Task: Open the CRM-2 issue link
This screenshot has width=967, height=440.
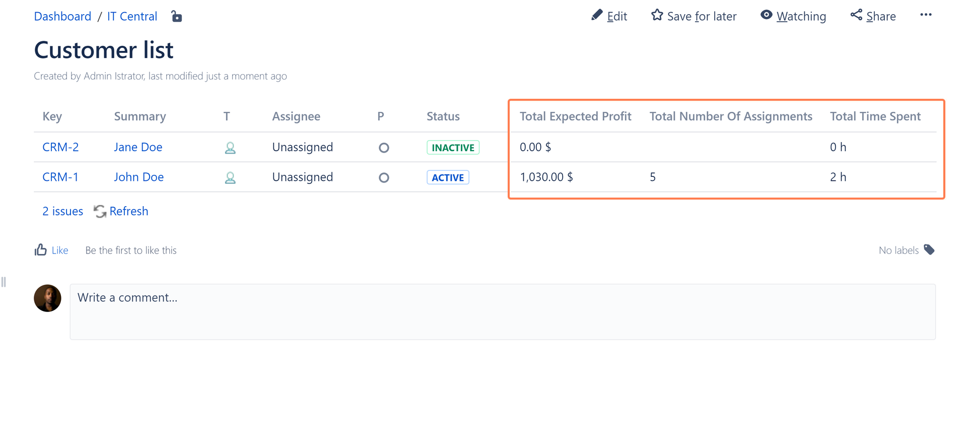Action: pyautogui.click(x=60, y=147)
